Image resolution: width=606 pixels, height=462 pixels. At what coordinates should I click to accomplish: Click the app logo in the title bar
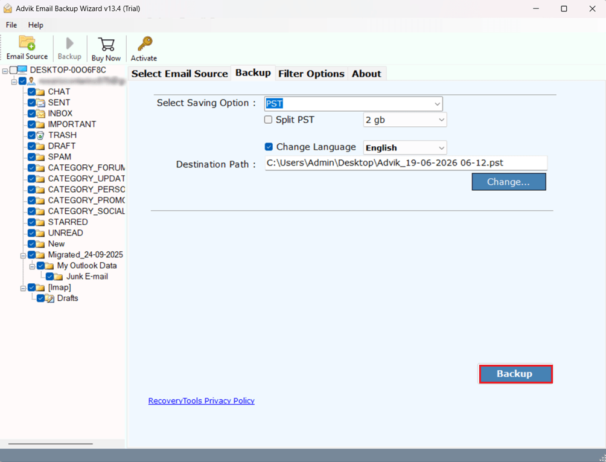[x=7, y=8]
